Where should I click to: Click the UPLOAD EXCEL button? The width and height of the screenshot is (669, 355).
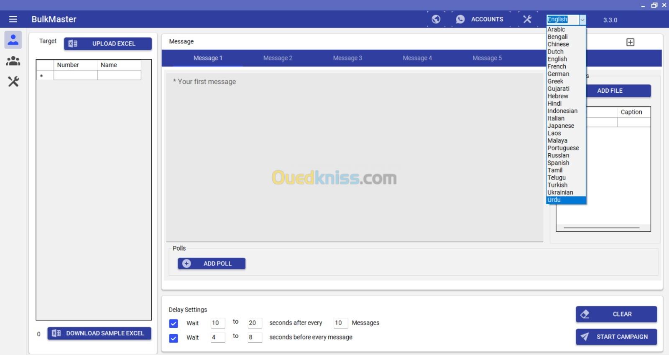pyautogui.click(x=108, y=43)
